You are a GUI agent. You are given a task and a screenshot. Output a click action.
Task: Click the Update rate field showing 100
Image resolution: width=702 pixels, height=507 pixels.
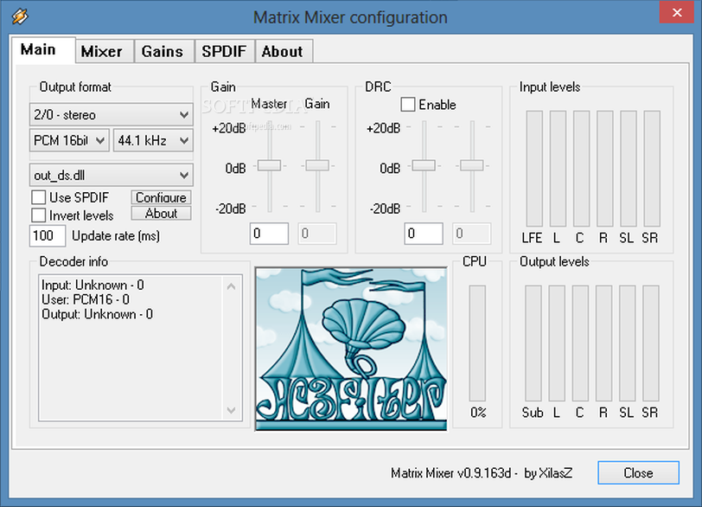48,236
